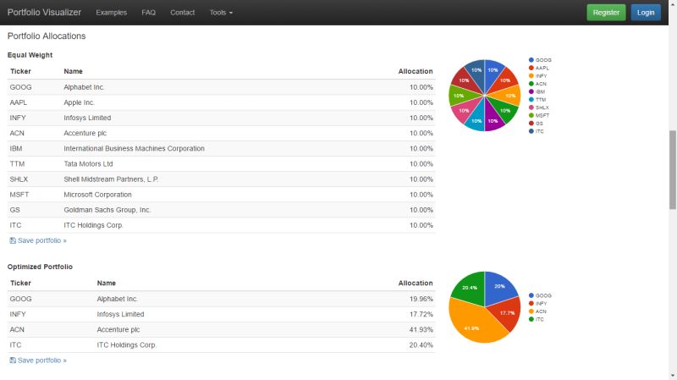This screenshot has width=677, height=380.
Task: Select the IBM ticker cell
Action: point(16,149)
